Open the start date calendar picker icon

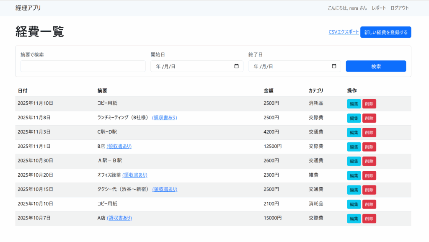(x=236, y=66)
